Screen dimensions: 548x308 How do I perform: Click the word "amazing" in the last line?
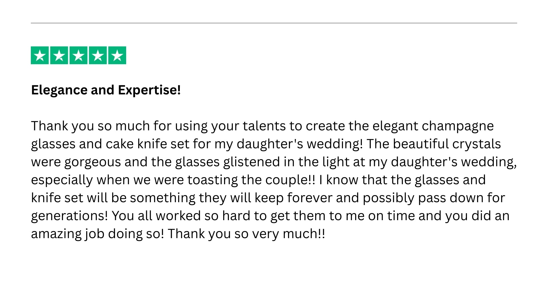tap(56, 234)
